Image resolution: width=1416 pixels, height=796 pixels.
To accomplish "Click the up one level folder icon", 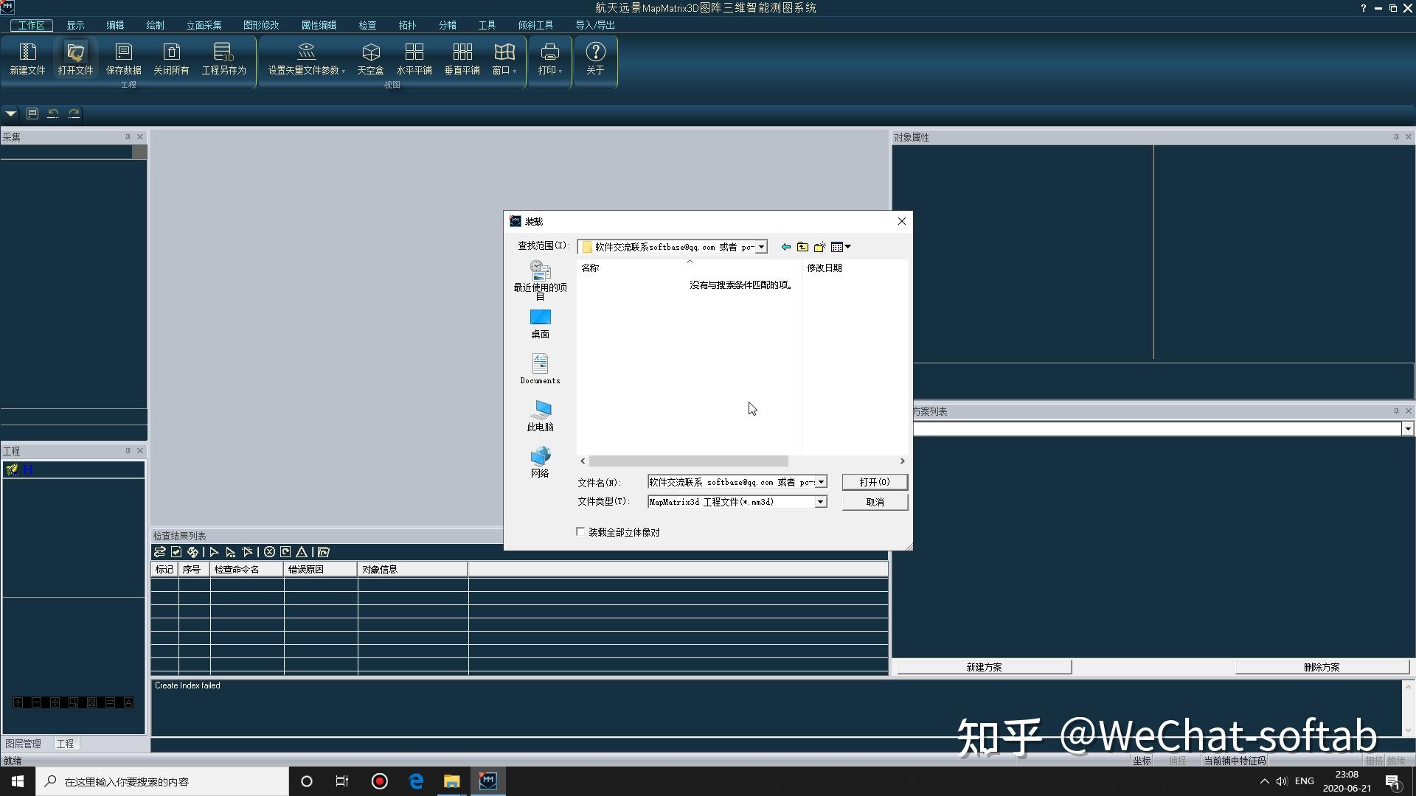I will 802,247.
